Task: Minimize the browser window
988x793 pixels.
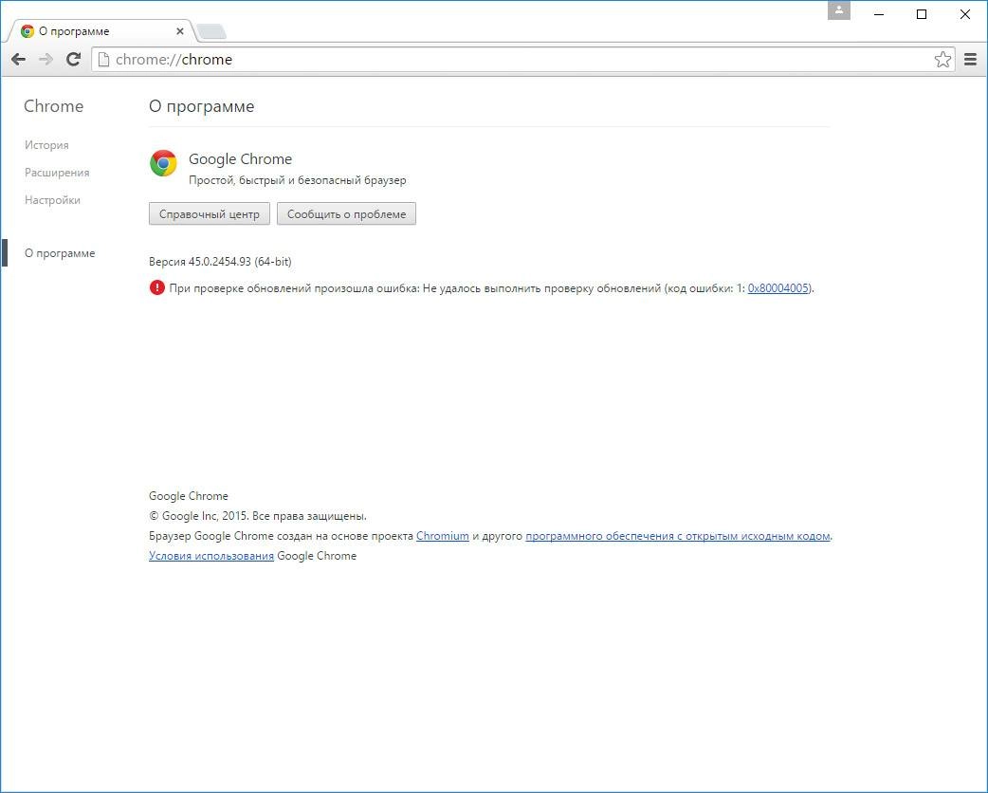Action: click(880, 14)
